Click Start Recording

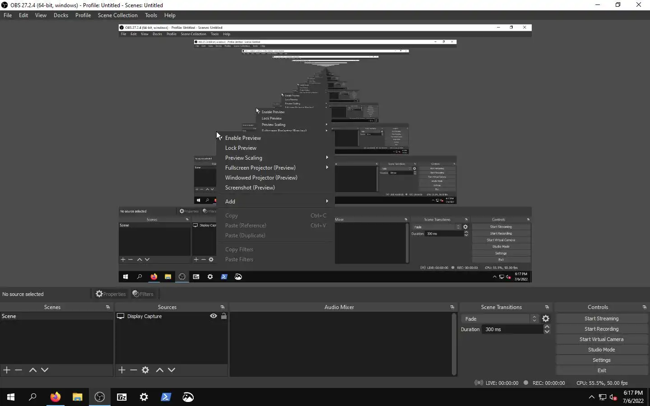click(602, 329)
